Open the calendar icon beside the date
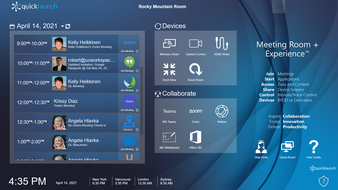Image resolution: width=338 pixels, height=190 pixels. point(12,26)
